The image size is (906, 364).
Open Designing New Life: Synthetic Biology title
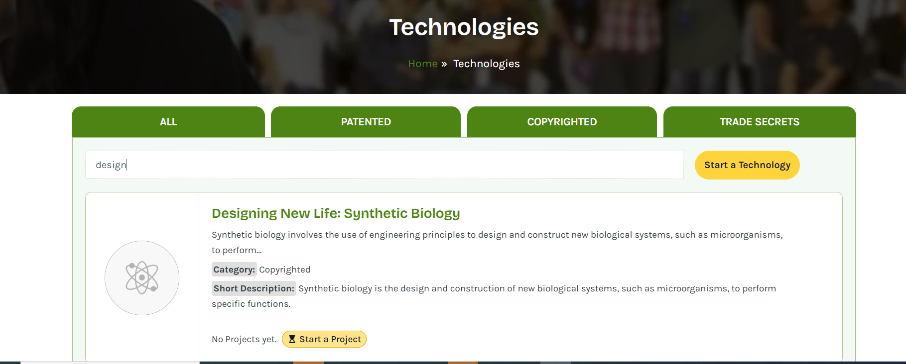click(336, 213)
